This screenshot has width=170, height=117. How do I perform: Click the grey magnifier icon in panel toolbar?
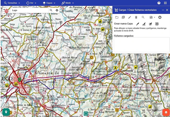[x=143, y=17]
